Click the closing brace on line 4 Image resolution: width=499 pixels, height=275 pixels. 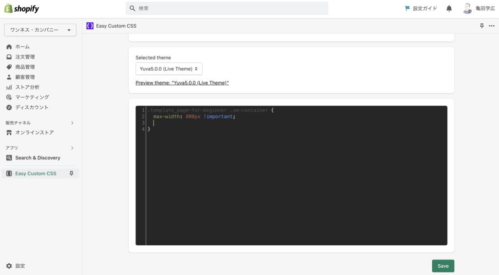point(149,129)
